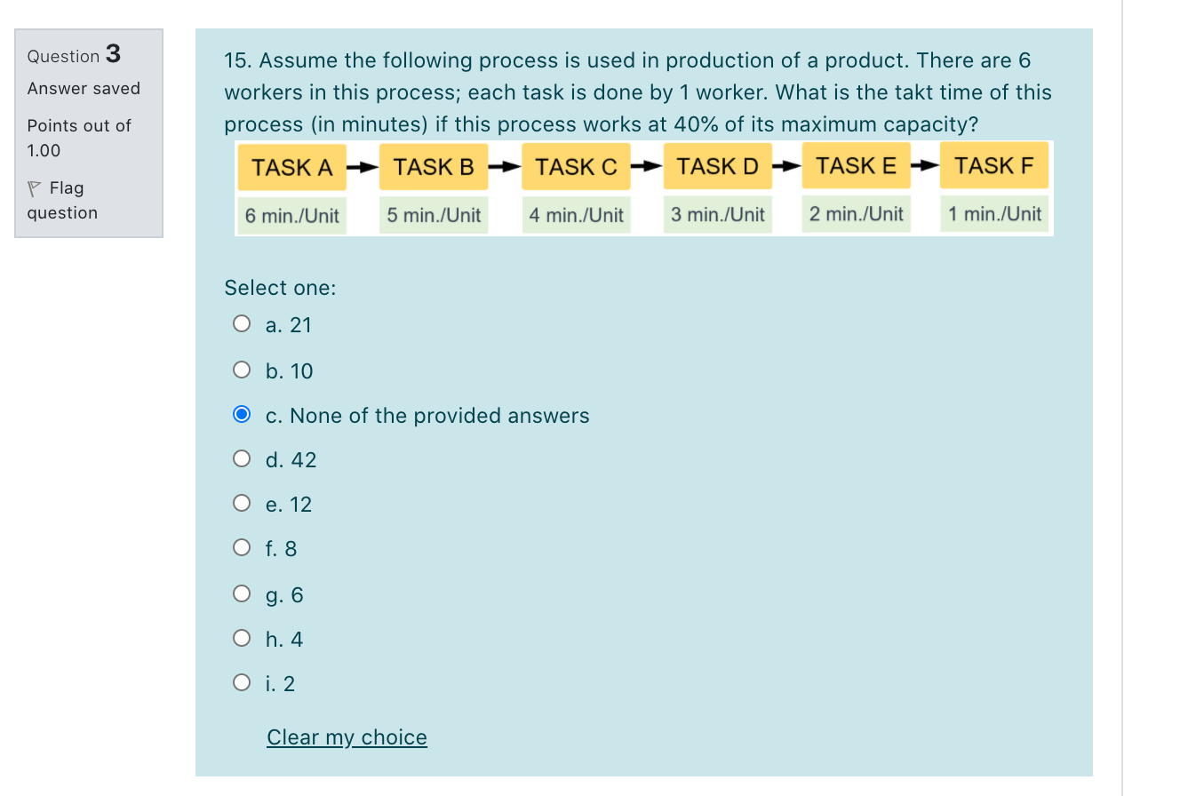The image size is (1196, 796).
Task: Choose answer option f. 8
Action: click(242, 548)
